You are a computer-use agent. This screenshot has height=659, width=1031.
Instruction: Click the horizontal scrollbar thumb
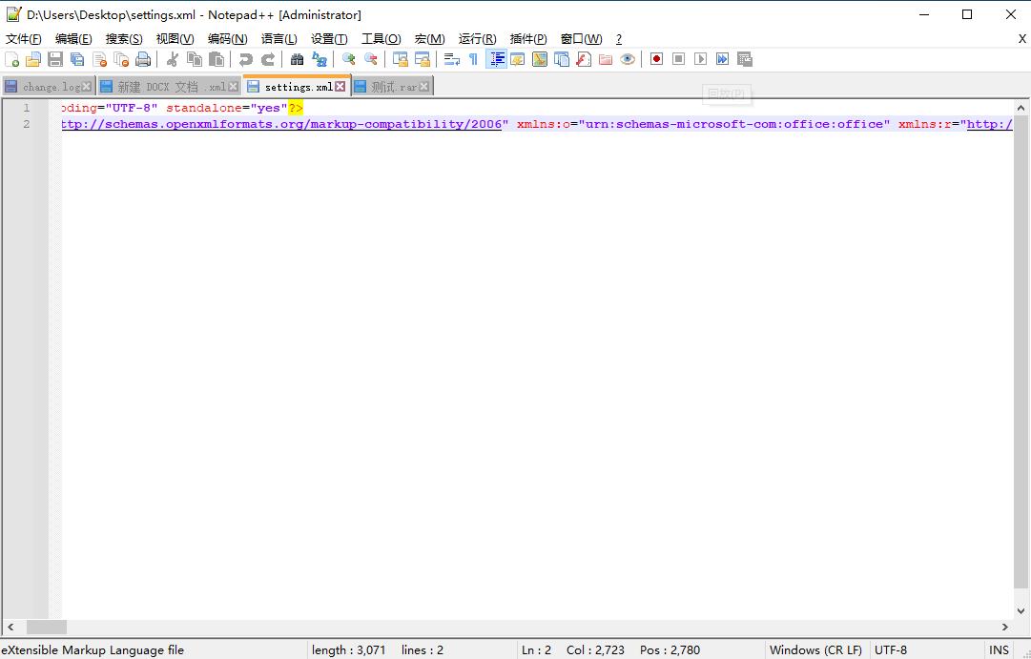point(46,627)
